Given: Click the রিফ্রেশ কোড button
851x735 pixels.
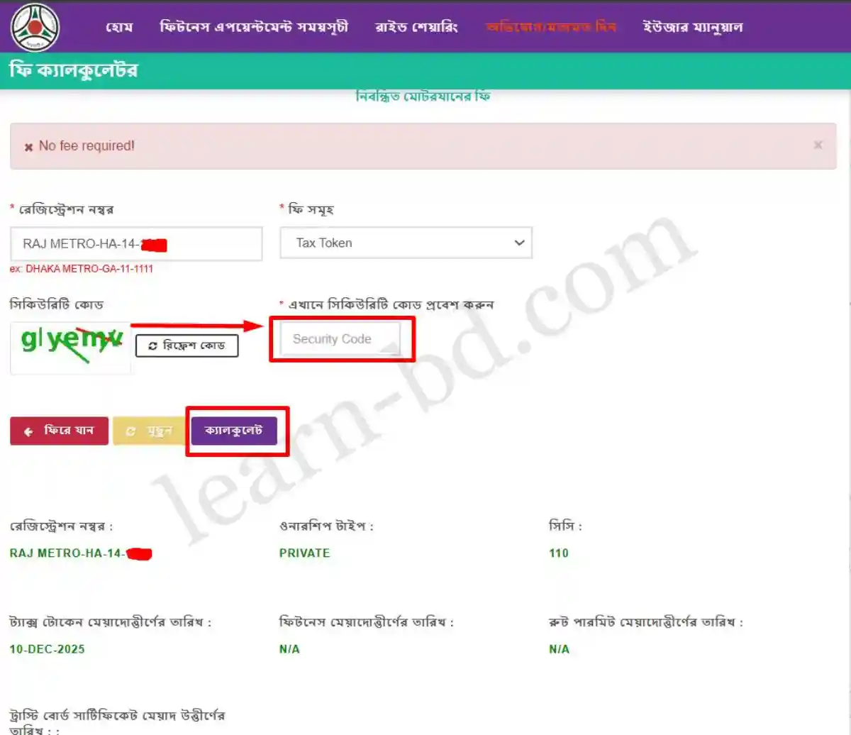Looking at the screenshot, I should pyautogui.click(x=187, y=346).
